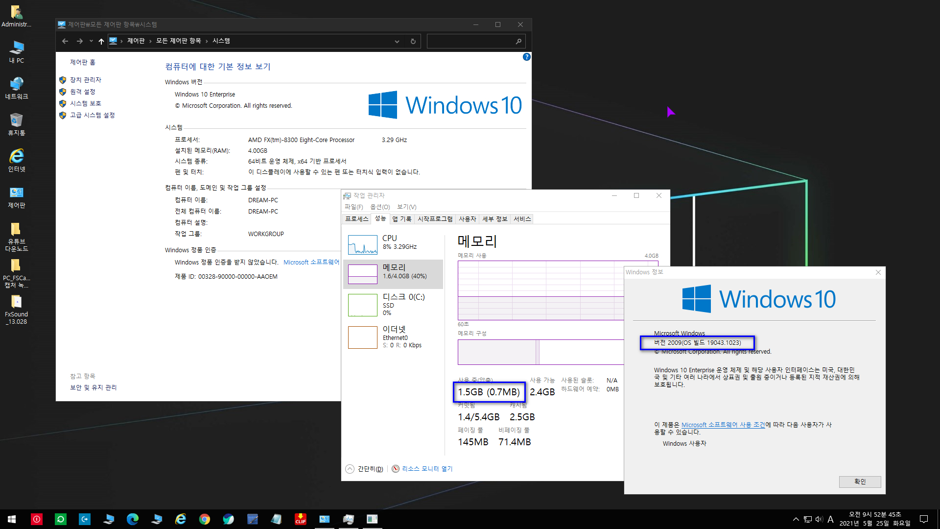Viewport: 940px width, 529px height.
Task: Open the 옵션(O) menu in Task Manager
Action: click(x=380, y=207)
